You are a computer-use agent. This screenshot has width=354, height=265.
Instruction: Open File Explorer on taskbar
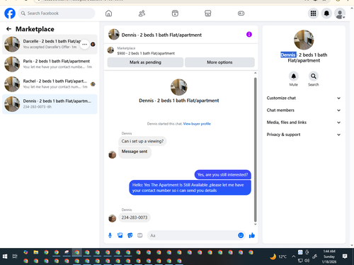[36, 252]
